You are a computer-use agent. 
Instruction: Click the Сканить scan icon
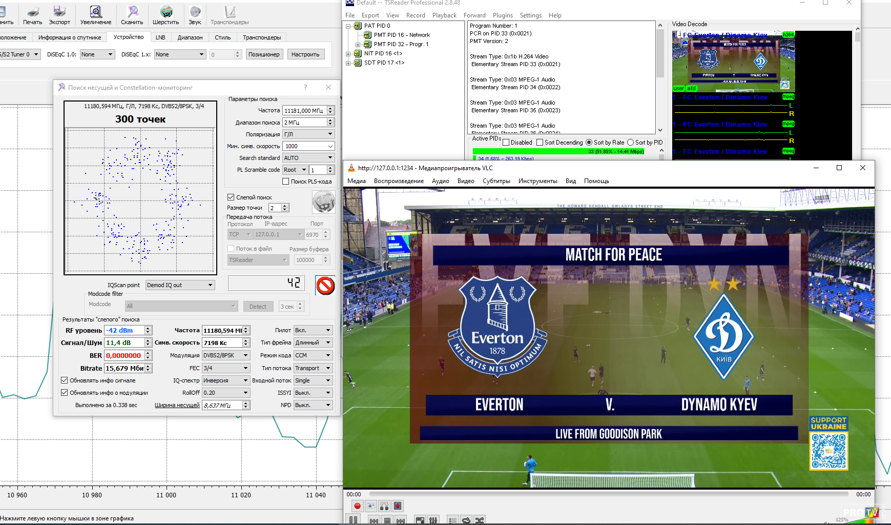click(132, 15)
